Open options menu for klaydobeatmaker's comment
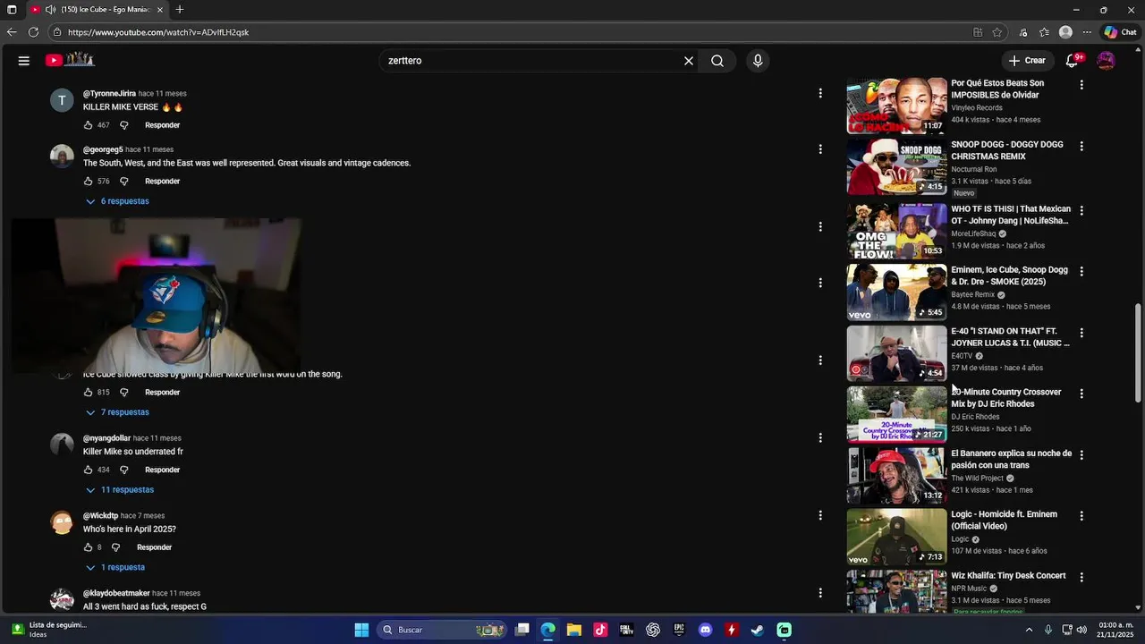The height and width of the screenshot is (644, 1145). 820,593
